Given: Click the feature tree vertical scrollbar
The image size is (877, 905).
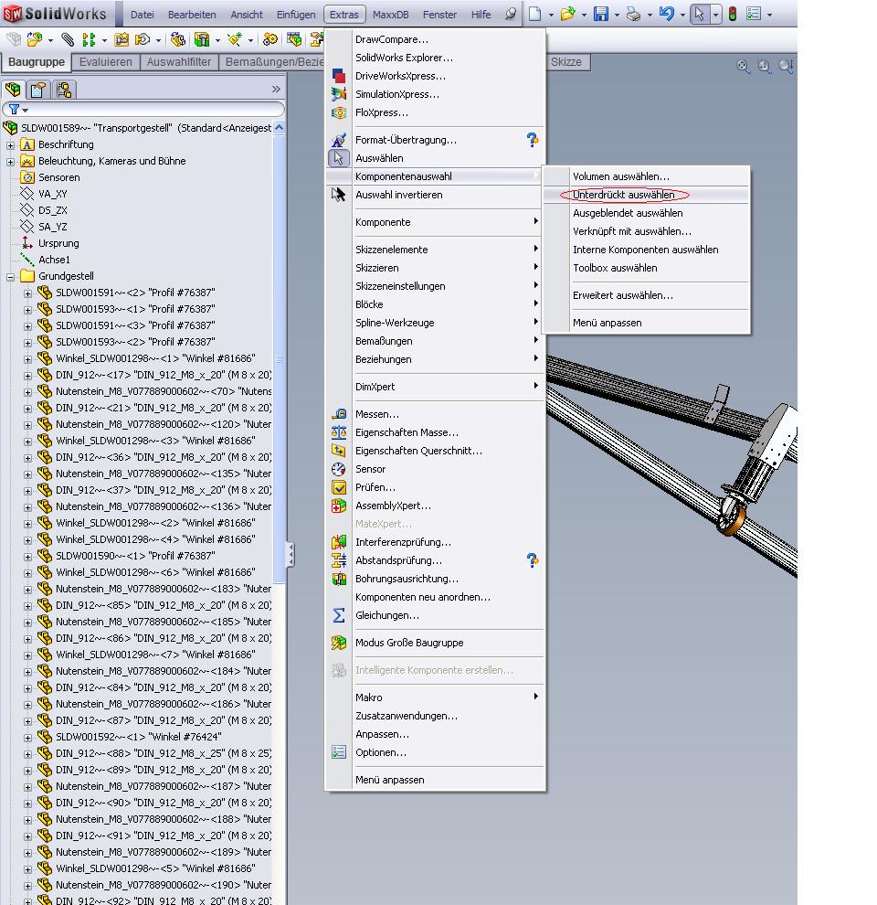Looking at the screenshot, I should (x=280, y=357).
